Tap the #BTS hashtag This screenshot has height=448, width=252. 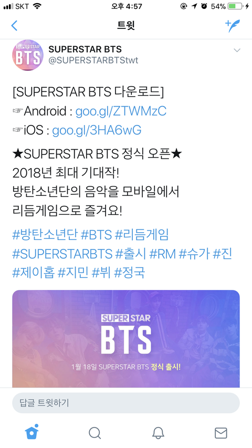click(x=96, y=235)
